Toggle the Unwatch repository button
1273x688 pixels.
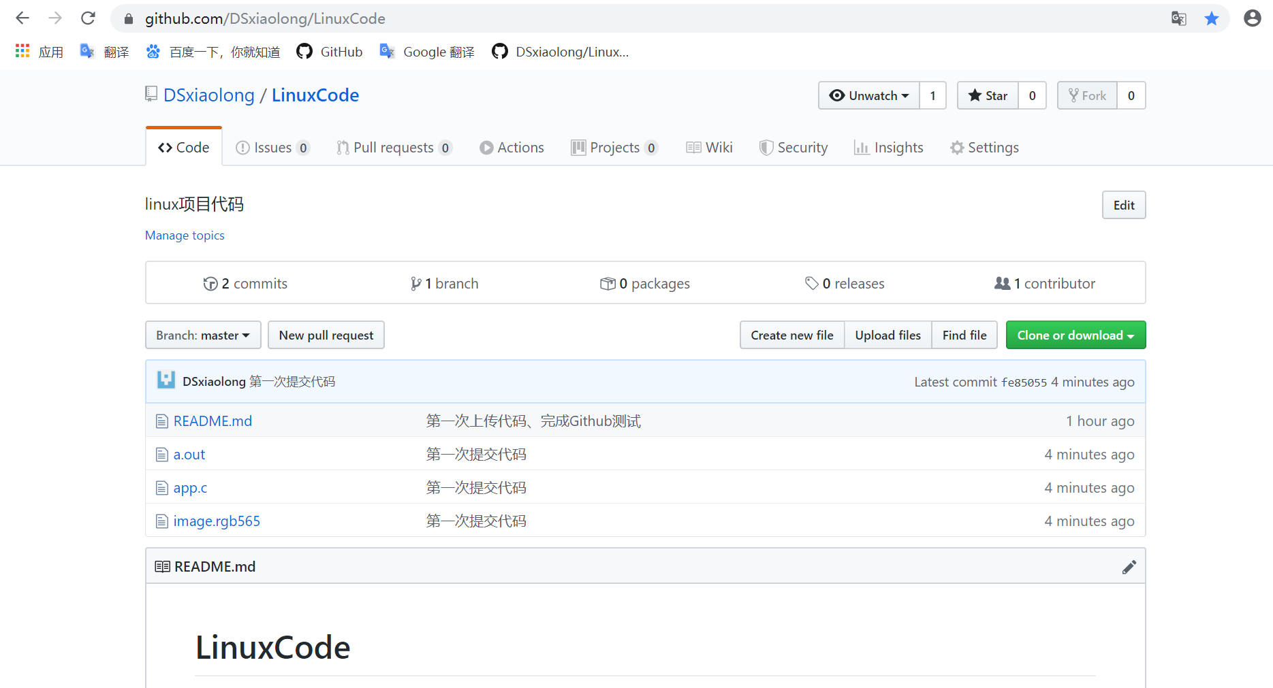click(x=868, y=96)
